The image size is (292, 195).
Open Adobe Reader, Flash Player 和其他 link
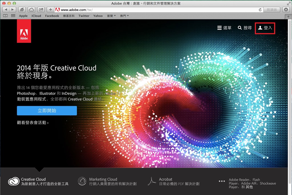tap(252, 184)
